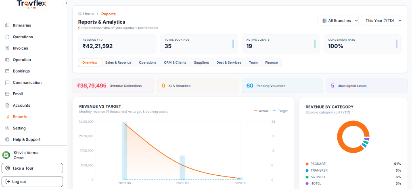Click the Help & Support lifebuoy icon
The width and height of the screenshot is (412, 189).
click(7, 140)
